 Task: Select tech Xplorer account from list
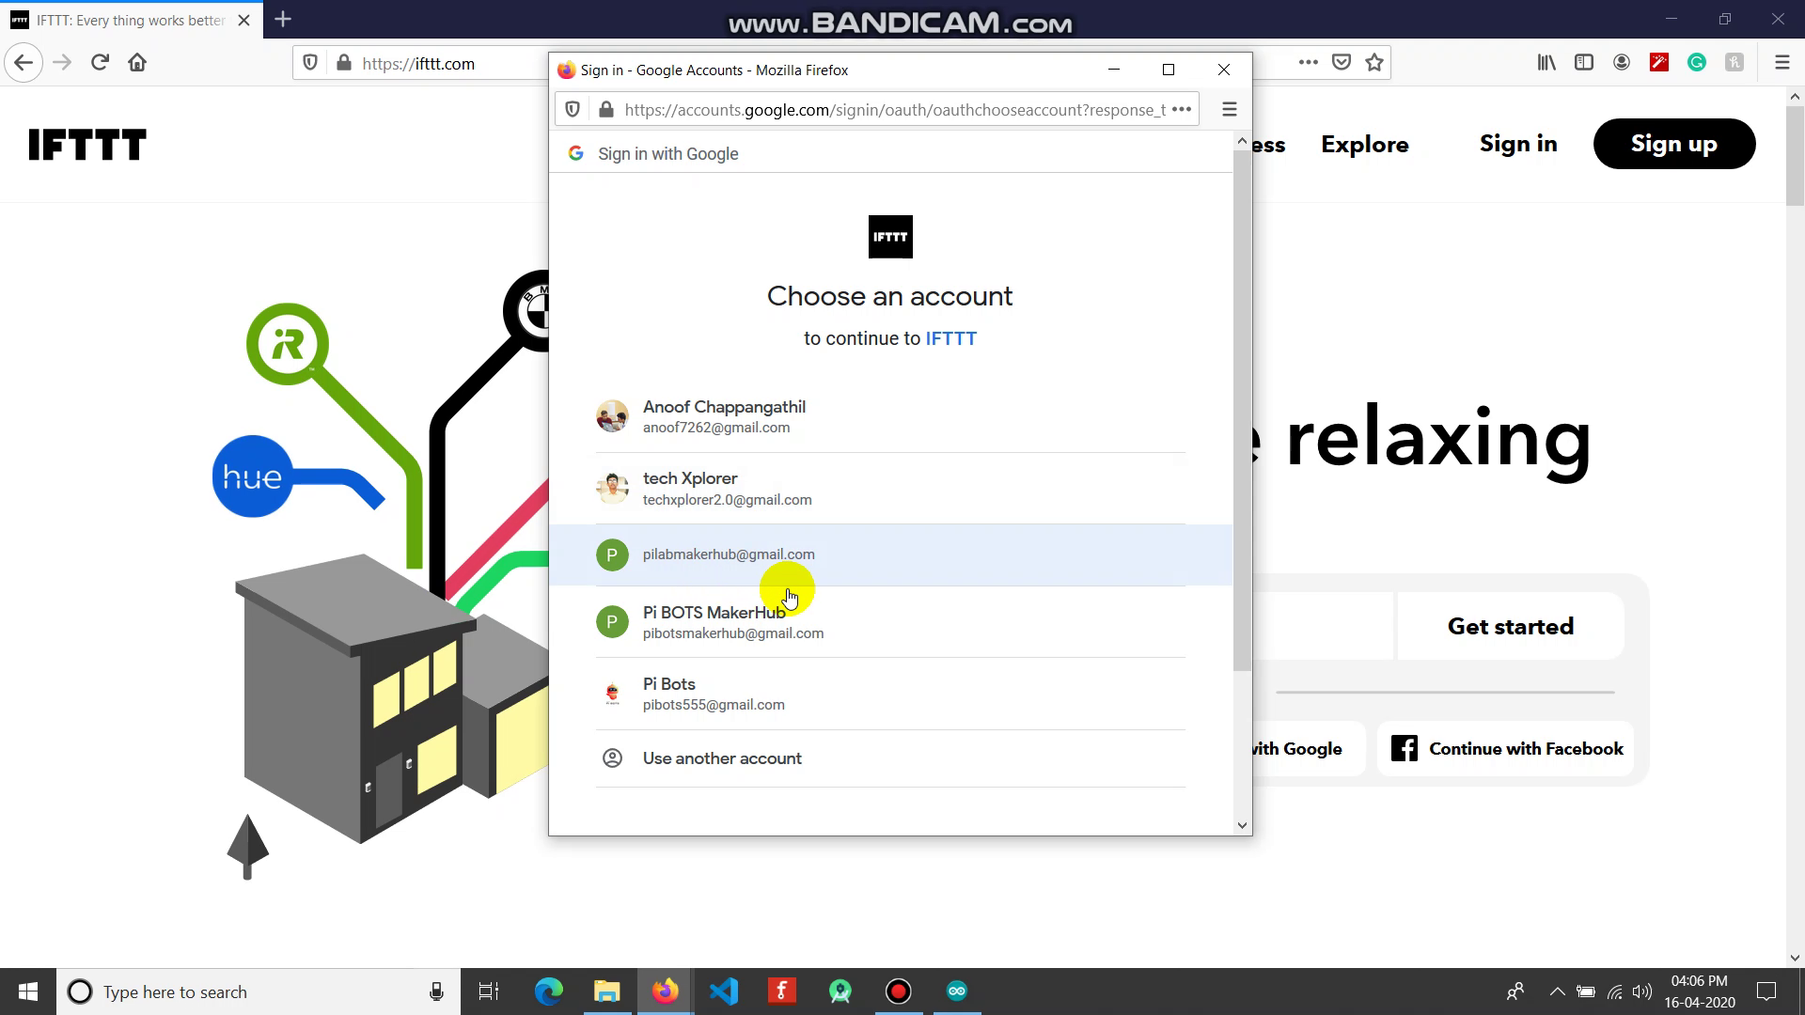(x=892, y=487)
